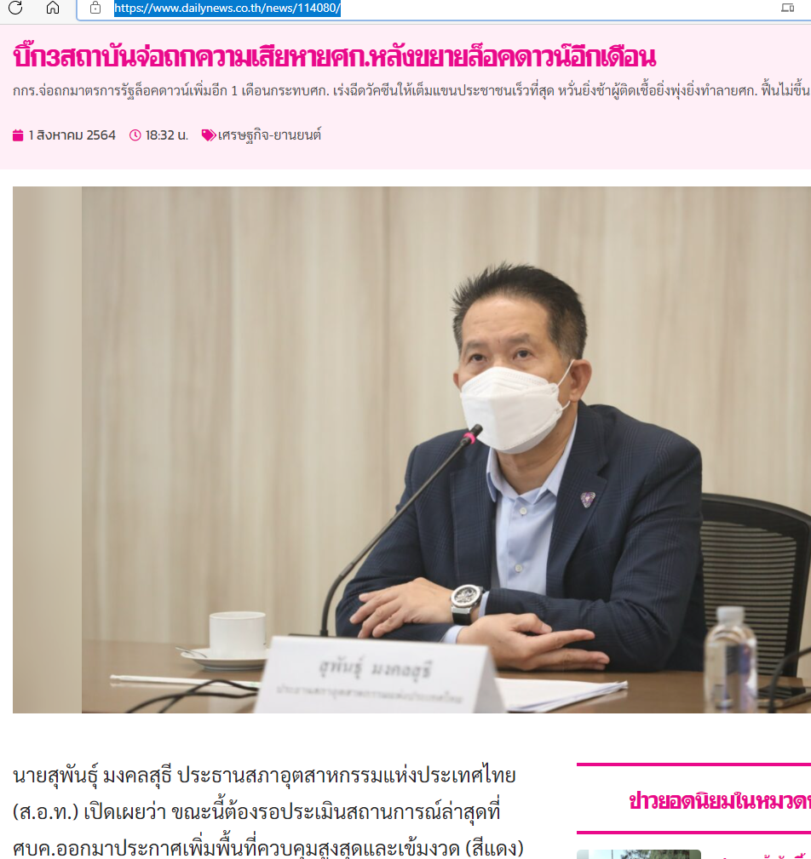Click the publication date 1 สิงหาคม 2564

click(72, 135)
